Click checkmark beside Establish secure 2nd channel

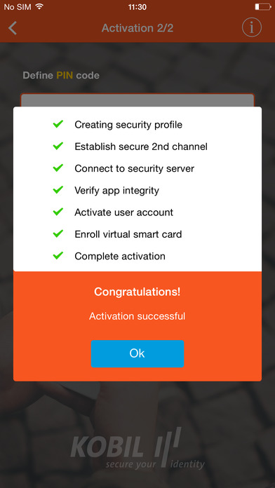(x=58, y=146)
